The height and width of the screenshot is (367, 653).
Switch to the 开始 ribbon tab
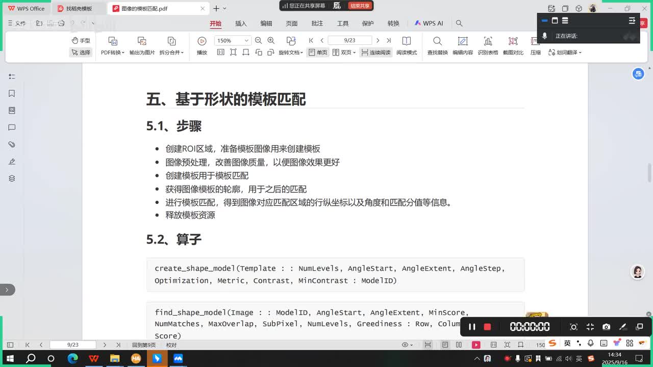pyautogui.click(x=215, y=23)
